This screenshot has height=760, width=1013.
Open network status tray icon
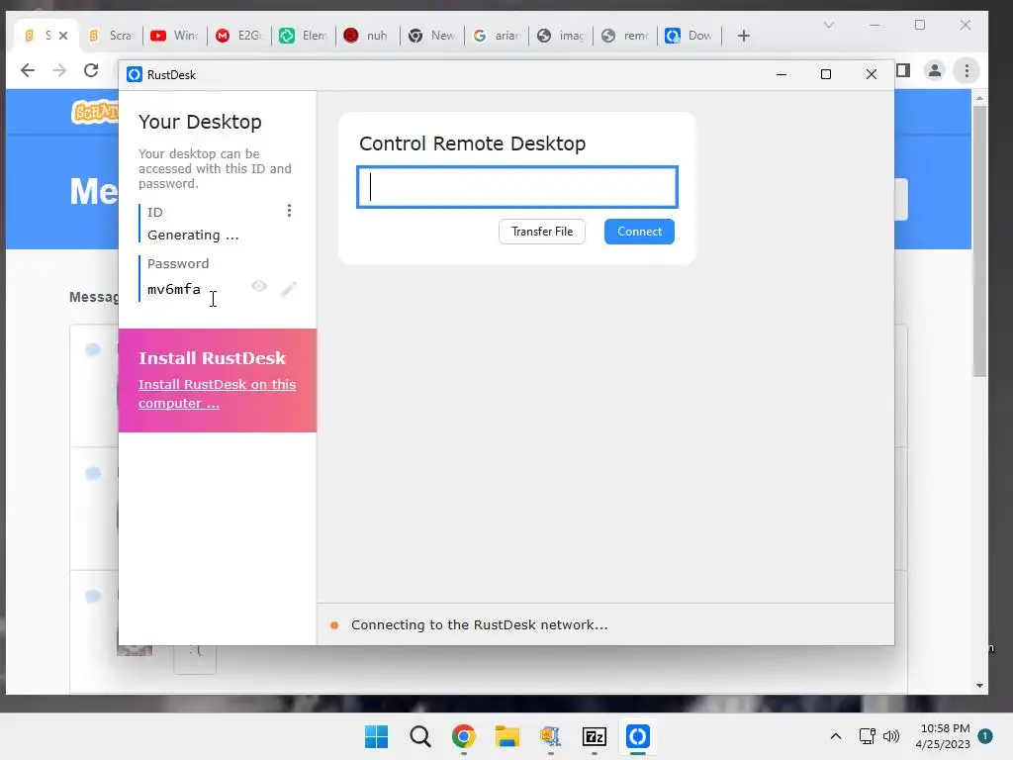(x=867, y=736)
